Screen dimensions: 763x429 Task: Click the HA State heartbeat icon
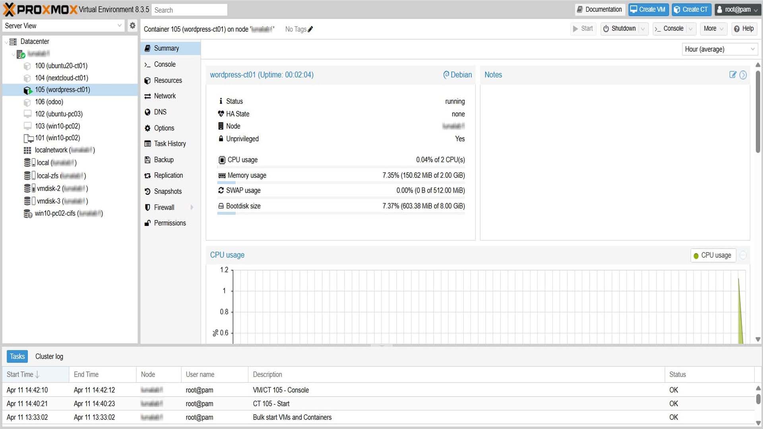click(x=221, y=114)
